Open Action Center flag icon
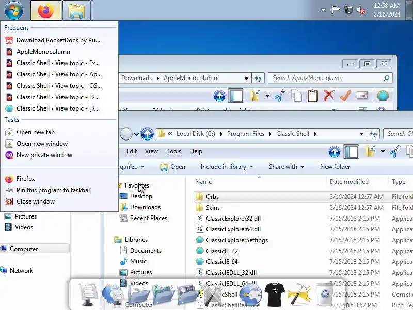The height and width of the screenshot is (310, 413). (335, 10)
